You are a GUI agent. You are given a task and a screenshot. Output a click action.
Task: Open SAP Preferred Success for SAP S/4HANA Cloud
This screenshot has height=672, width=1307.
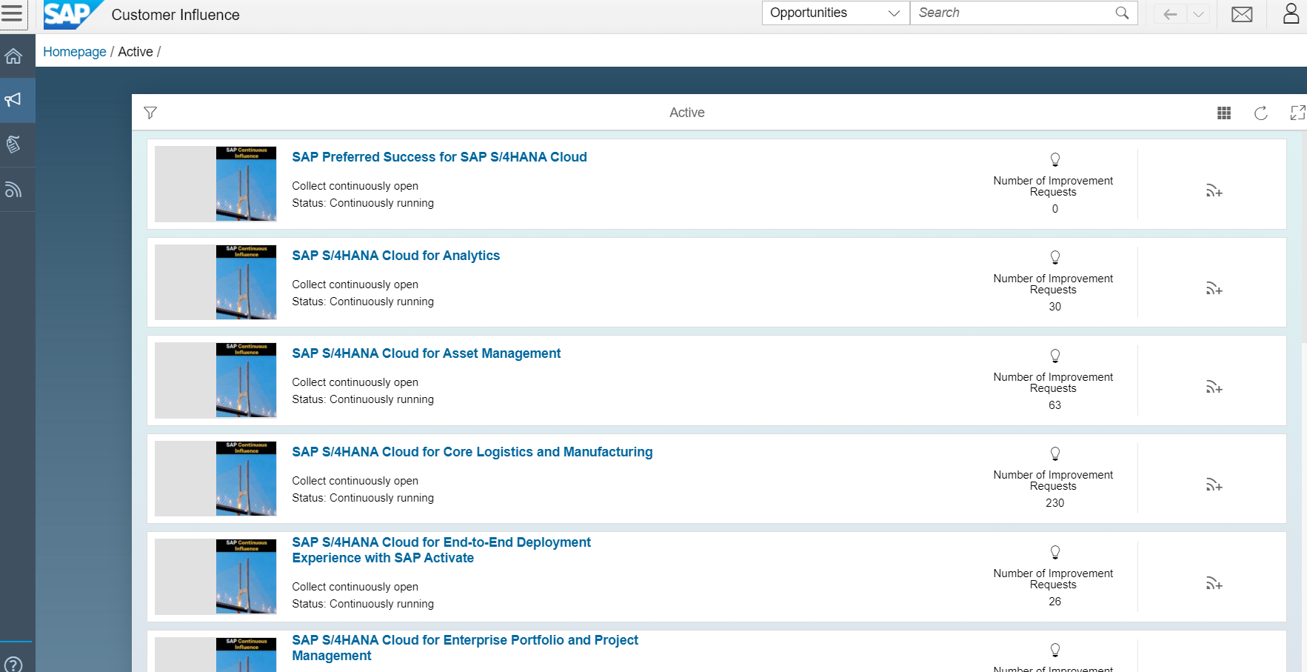(439, 157)
